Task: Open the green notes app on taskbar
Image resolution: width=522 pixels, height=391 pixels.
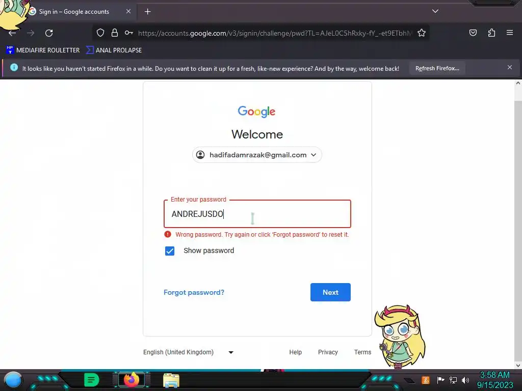Action: point(91,380)
